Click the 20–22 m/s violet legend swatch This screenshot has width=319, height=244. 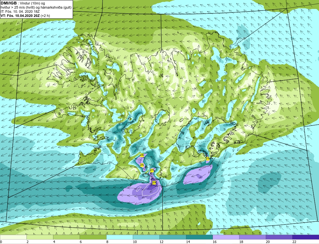point(279,237)
